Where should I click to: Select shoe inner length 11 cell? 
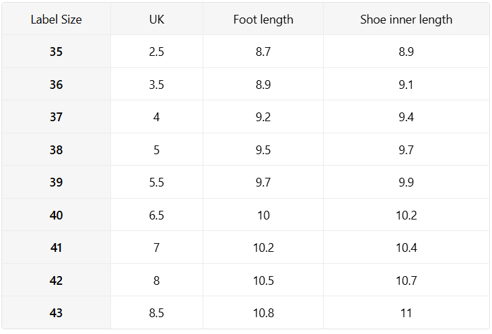[406, 312]
